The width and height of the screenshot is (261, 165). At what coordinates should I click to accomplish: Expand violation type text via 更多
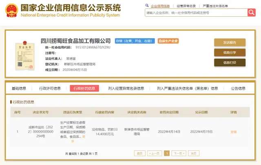tap(84, 136)
